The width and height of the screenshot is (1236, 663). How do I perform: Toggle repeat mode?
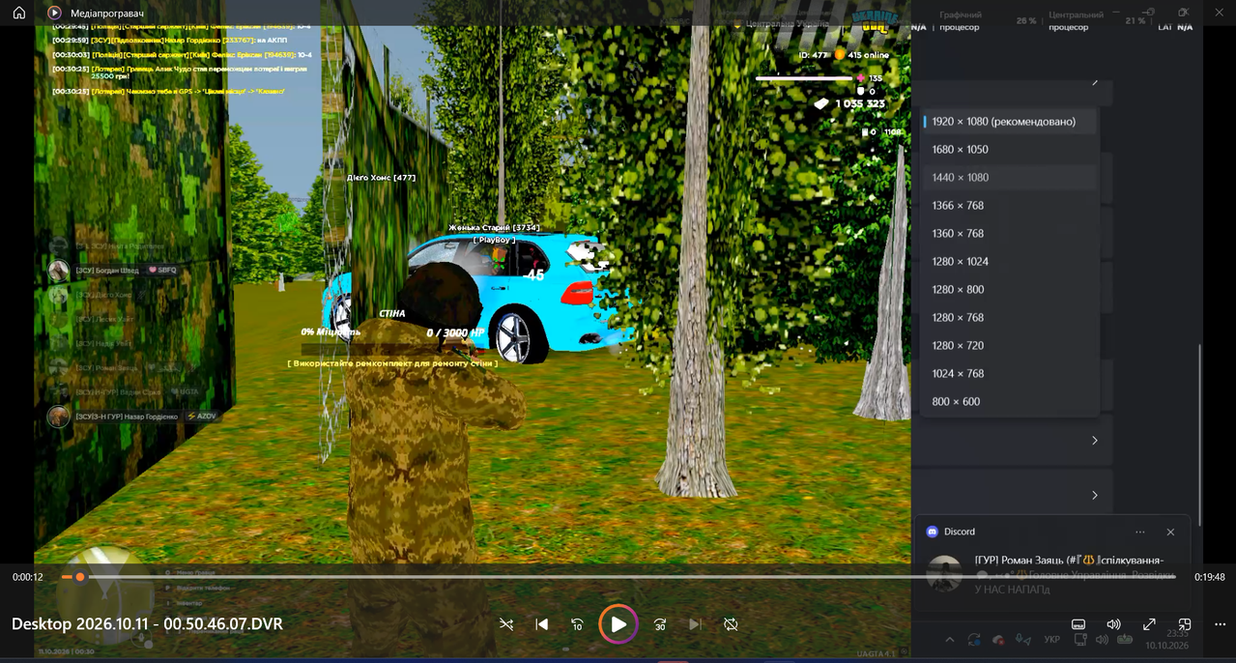731,624
